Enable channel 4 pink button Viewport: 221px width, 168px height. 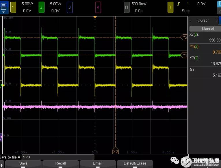click(98, 7)
